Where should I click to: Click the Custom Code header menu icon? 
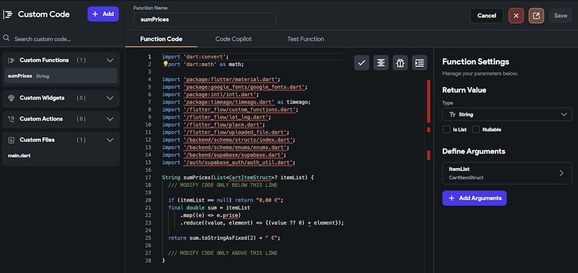tap(8, 14)
